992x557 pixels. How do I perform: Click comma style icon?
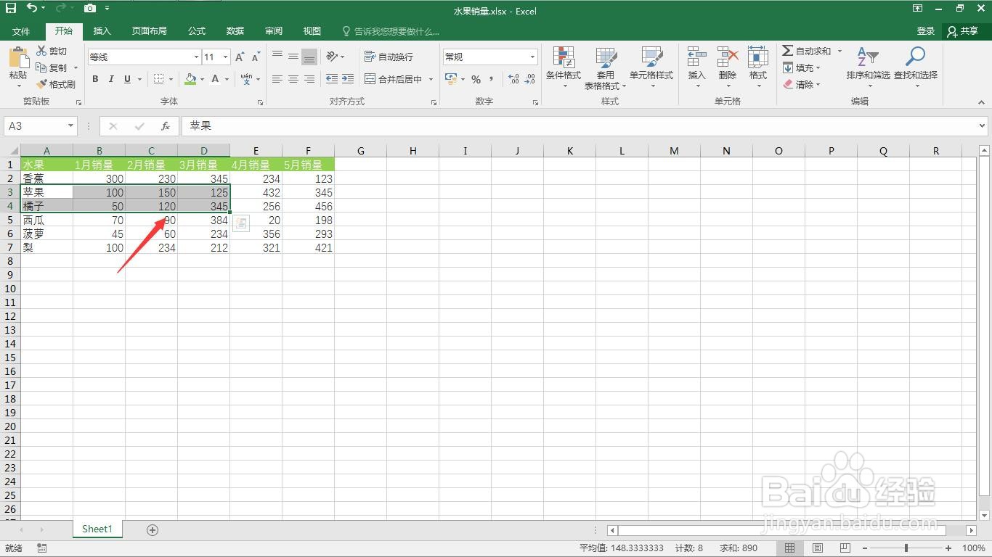tap(492, 79)
